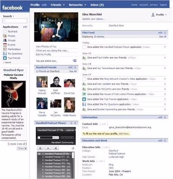
Task: Collapse the Mini-Feed section
Action: (x=165, y=32)
